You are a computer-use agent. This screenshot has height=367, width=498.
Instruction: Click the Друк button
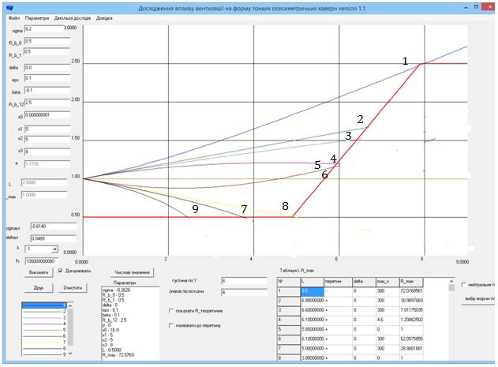[x=38, y=288]
